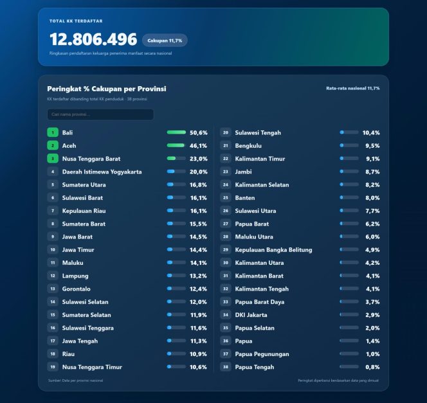Select the total number 12.806.496

93,39
